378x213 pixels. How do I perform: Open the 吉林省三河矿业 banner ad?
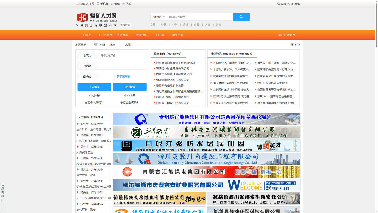(207, 132)
